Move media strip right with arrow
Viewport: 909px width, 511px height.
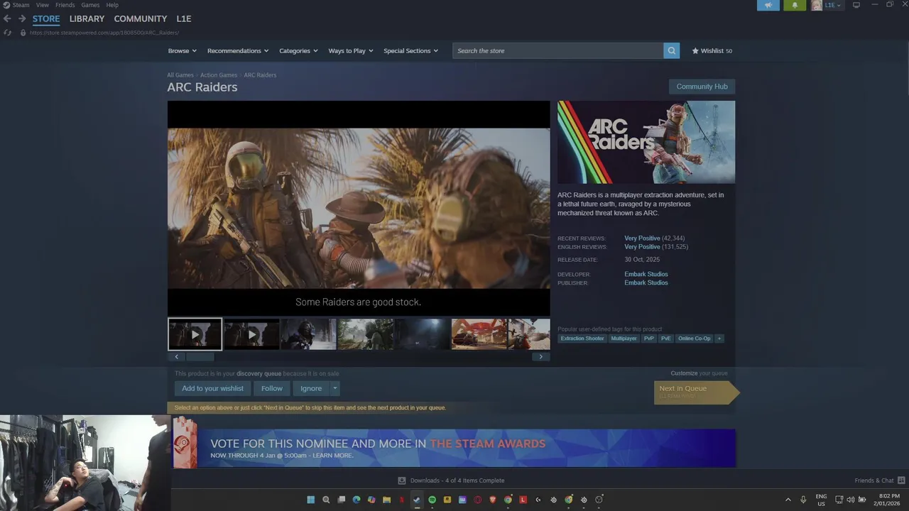(540, 357)
